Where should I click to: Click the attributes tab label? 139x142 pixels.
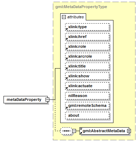(75, 17)
